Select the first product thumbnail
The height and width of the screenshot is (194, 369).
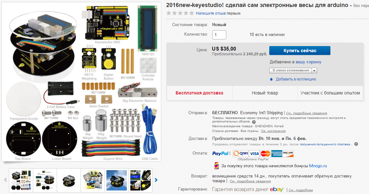(21, 180)
